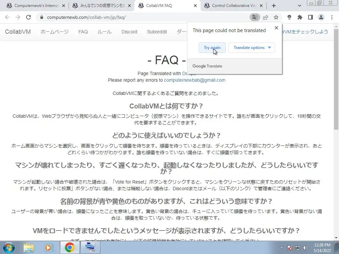
Task: Open a new tab with plus button
Action: coord(274,6)
